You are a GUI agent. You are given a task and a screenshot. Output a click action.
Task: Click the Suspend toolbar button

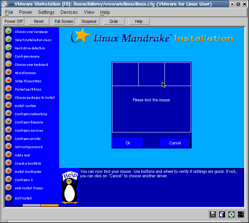89,21
